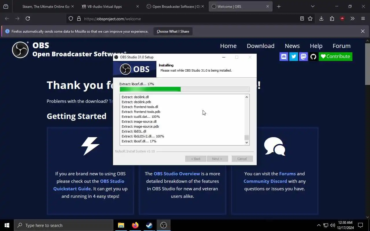Click the site padlock icon
This screenshot has height=231, width=370.
[x=79, y=18]
